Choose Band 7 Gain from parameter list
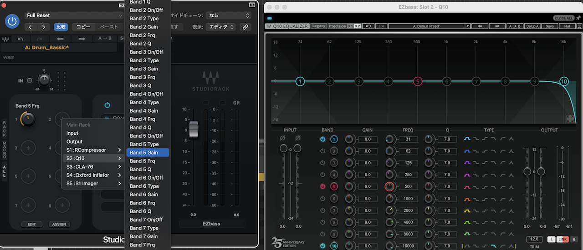This screenshot has width=583, height=250. click(x=148, y=236)
